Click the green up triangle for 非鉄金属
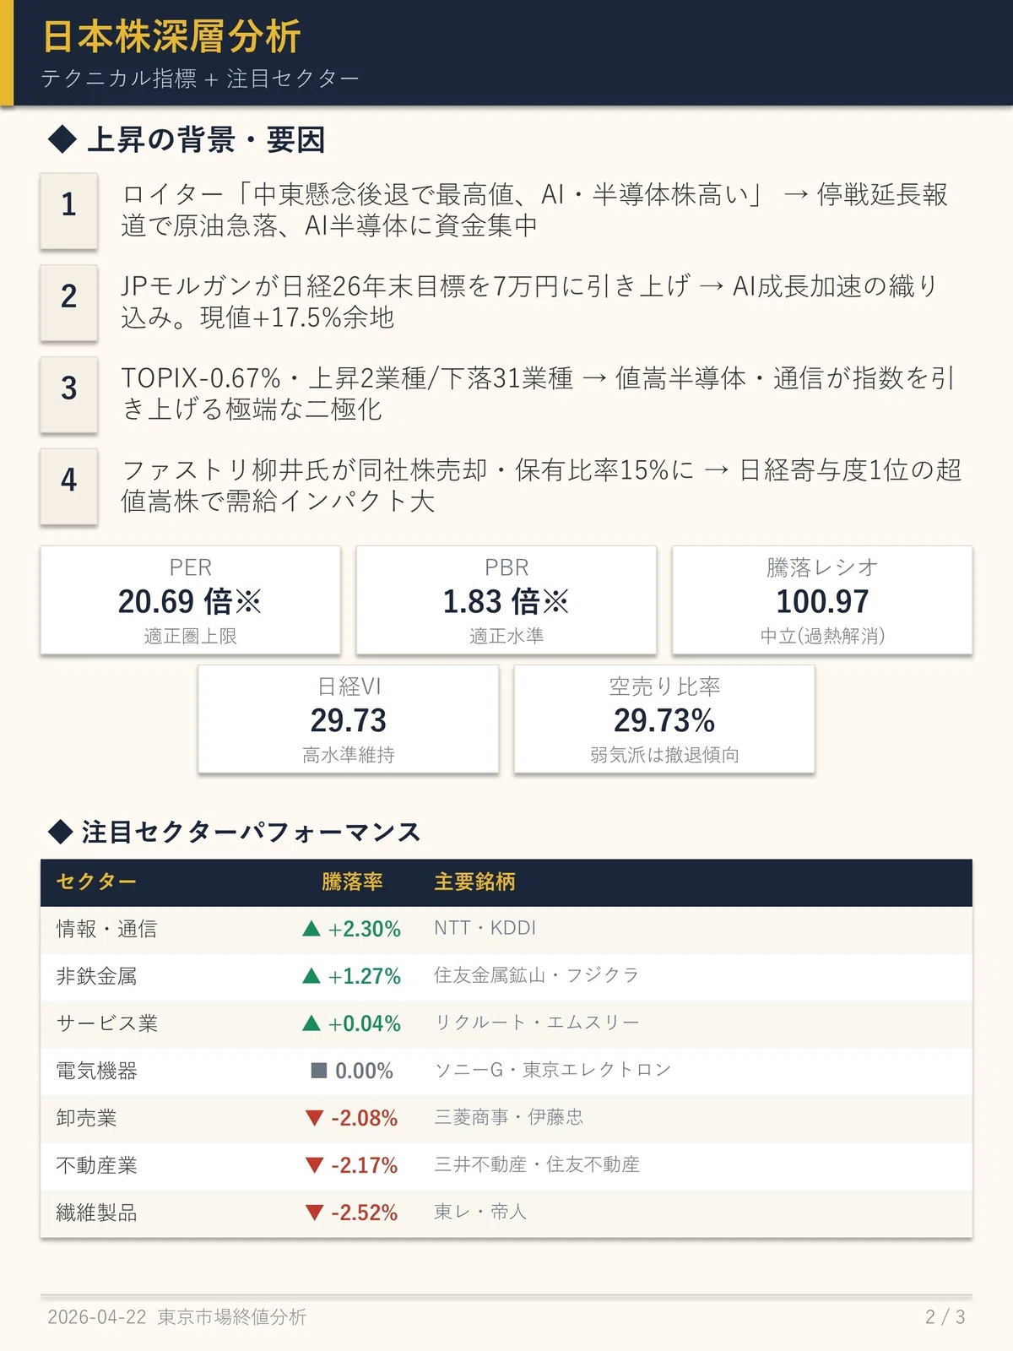The height and width of the screenshot is (1351, 1013). [311, 976]
